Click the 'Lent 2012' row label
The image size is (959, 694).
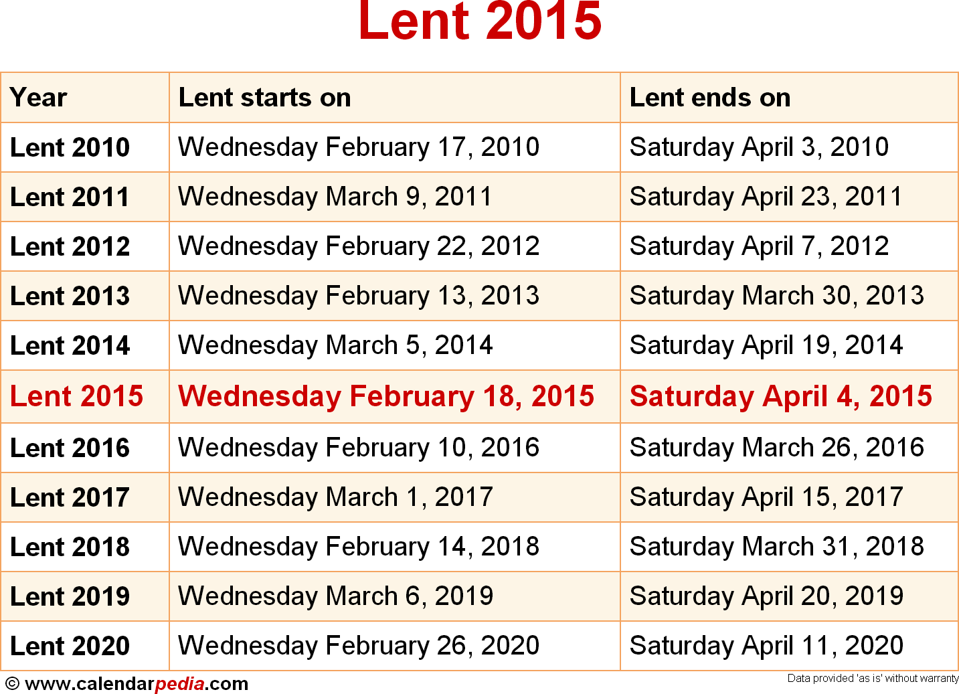pyautogui.click(x=70, y=246)
